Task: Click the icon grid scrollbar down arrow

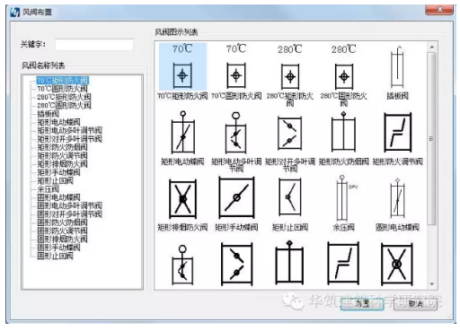Action: coord(432,283)
